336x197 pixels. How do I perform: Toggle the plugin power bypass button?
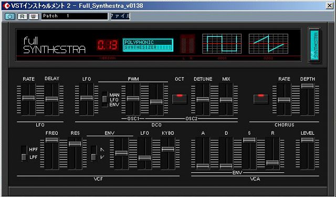[10, 16]
